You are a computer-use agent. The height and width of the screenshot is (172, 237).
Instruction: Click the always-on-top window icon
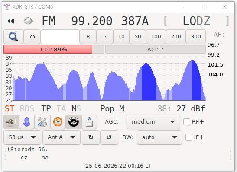point(89,121)
